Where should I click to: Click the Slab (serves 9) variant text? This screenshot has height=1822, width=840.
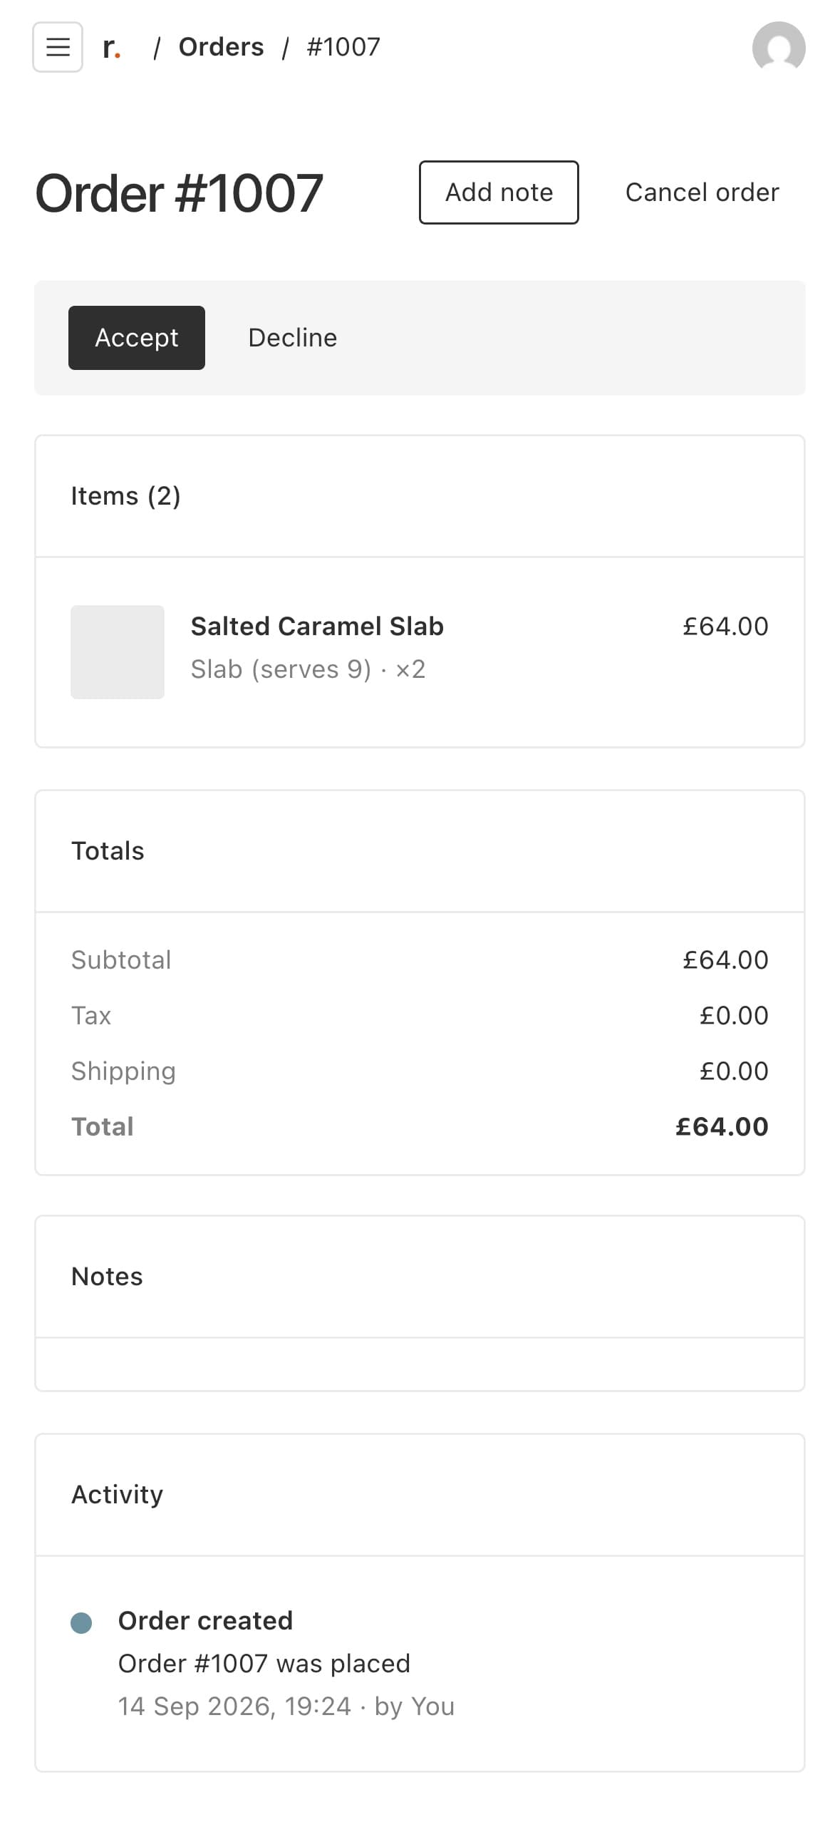click(x=281, y=669)
